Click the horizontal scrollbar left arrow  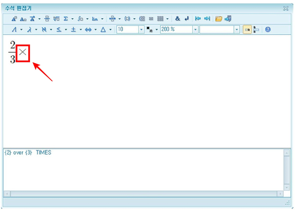coord(7,194)
